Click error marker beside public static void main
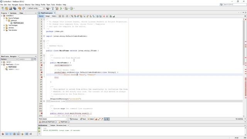The image size is (247, 139). [x=42, y=113]
